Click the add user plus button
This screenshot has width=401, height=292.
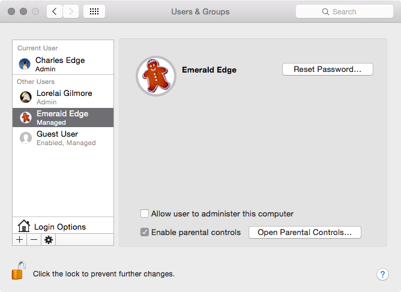click(19, 240)
